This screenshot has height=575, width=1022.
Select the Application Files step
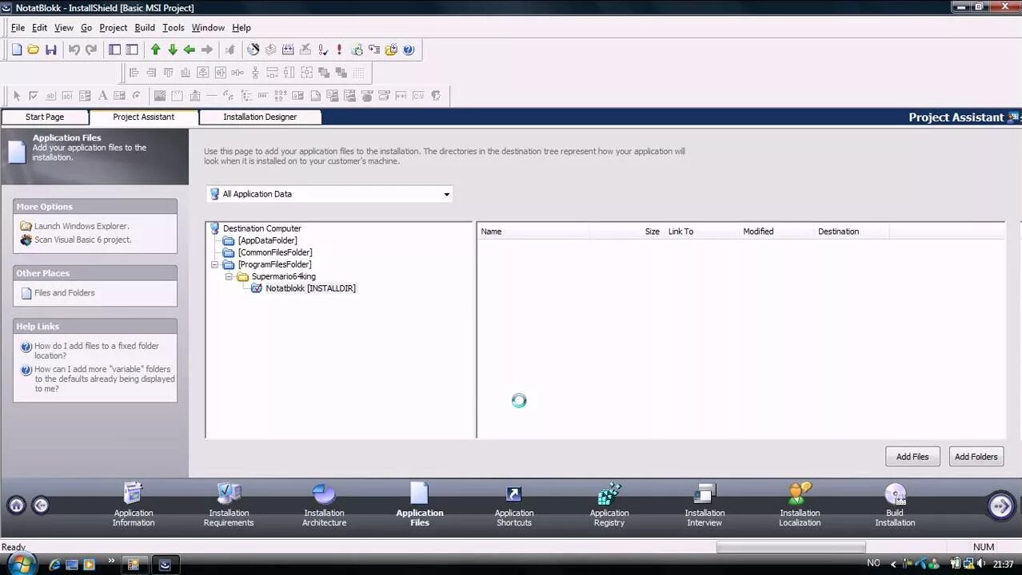(419, 506)
